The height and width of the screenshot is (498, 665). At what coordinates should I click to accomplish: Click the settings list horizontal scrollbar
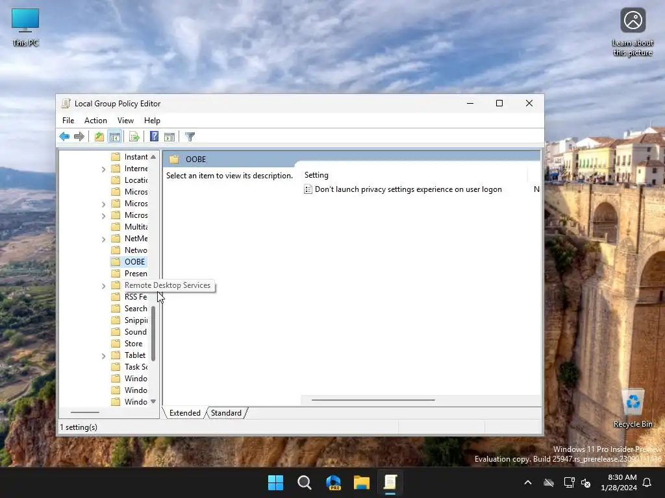coord(373,399)
